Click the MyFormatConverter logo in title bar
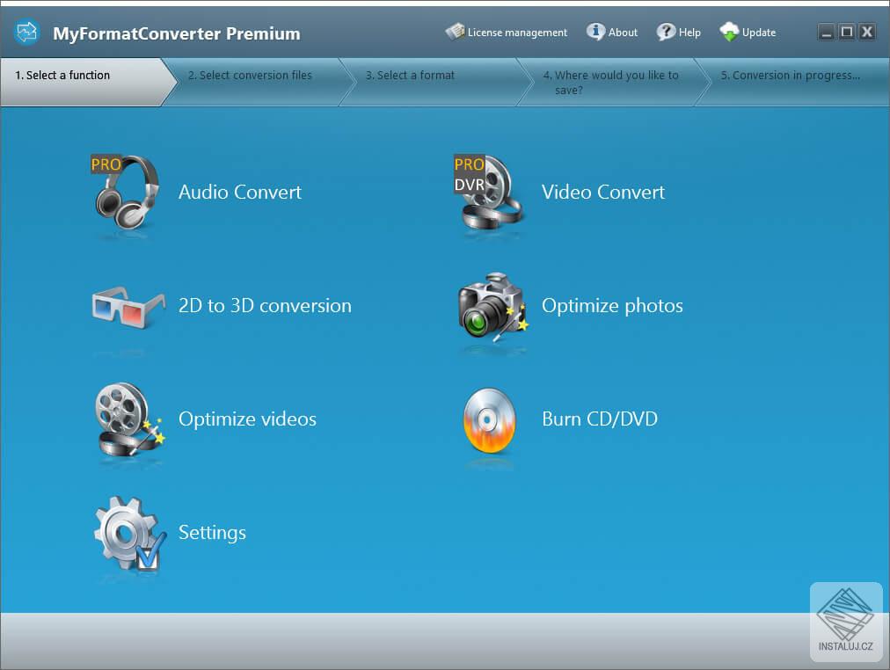This screenshot has height=670, width=890. (x=26, y=31)
